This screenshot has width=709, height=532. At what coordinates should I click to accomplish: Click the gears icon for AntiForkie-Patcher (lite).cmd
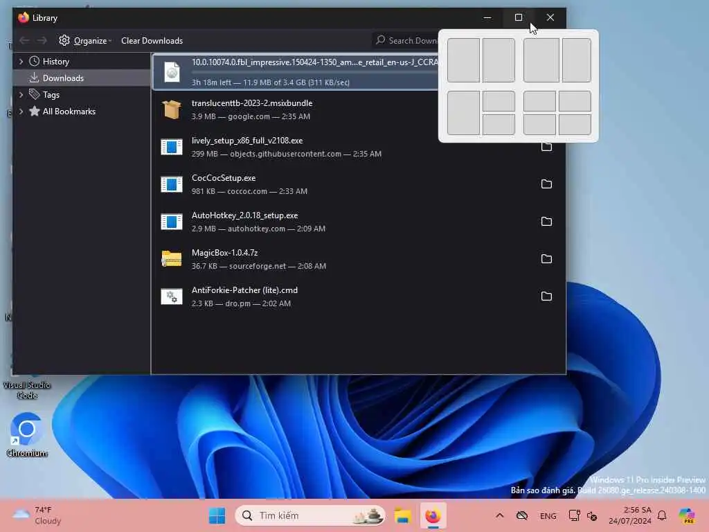click(172, 296)
